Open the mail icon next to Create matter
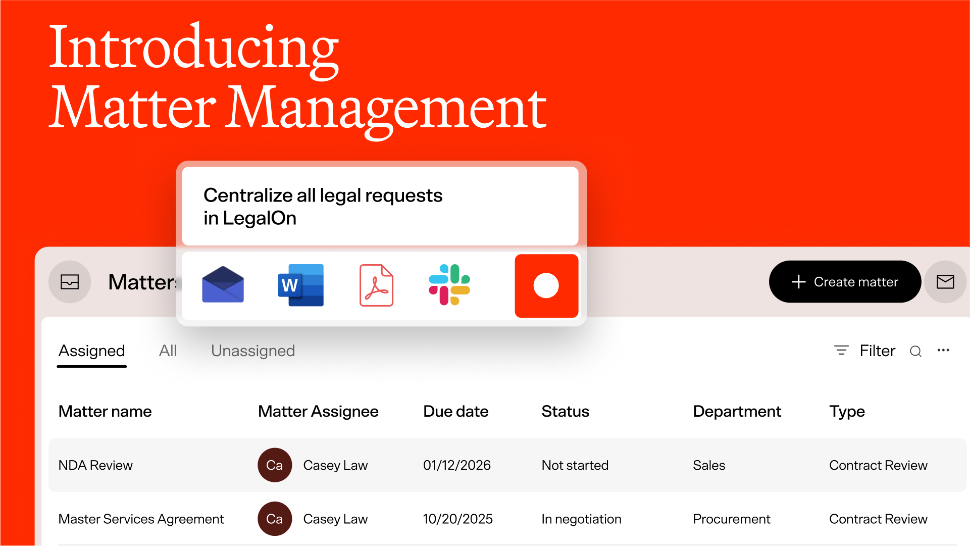 click(945, 282)
